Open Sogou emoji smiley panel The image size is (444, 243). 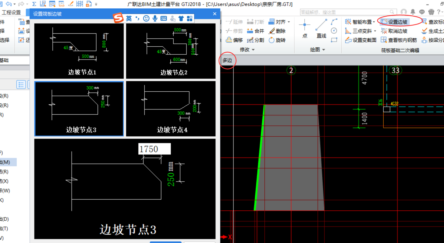click(146, 18)
